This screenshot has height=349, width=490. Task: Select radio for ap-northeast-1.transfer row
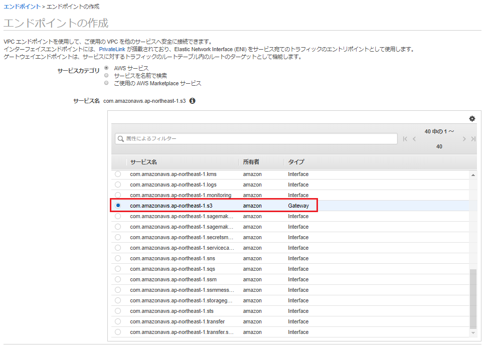click(118, 321)
